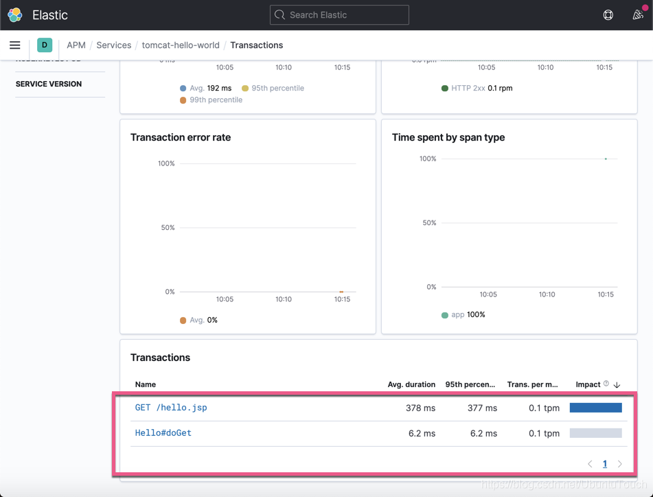This screenshot has height=497, width=653.
Task: Click the data point on span type chart
Action: pos(606,159)
